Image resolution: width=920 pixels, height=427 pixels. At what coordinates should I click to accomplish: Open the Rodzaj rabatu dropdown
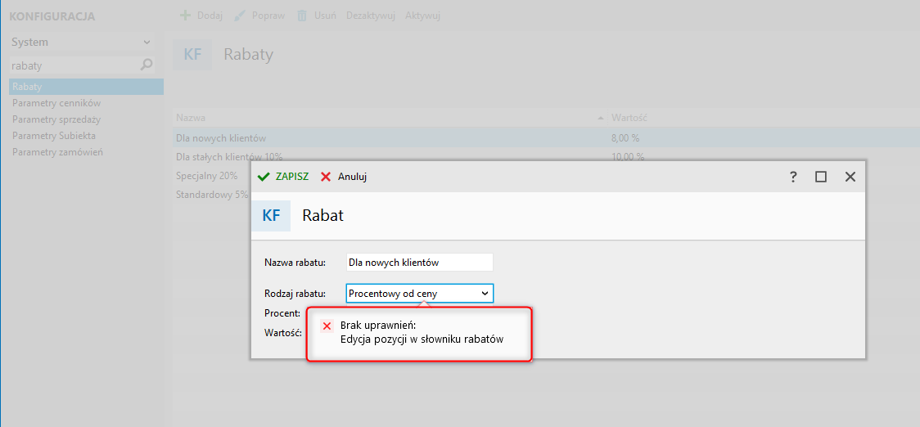420,293
